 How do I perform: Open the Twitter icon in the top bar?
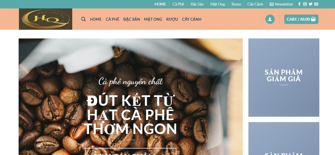(311, 4)
